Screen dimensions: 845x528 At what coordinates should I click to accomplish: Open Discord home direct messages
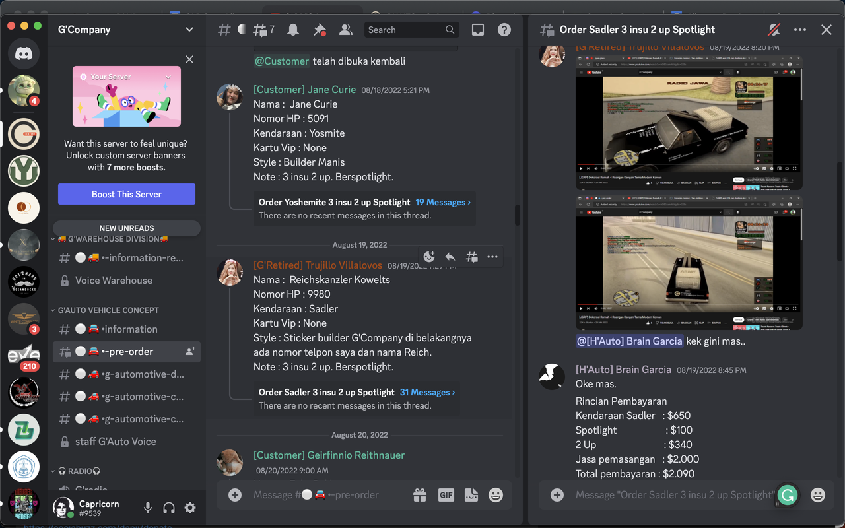(x=24, y=53)
